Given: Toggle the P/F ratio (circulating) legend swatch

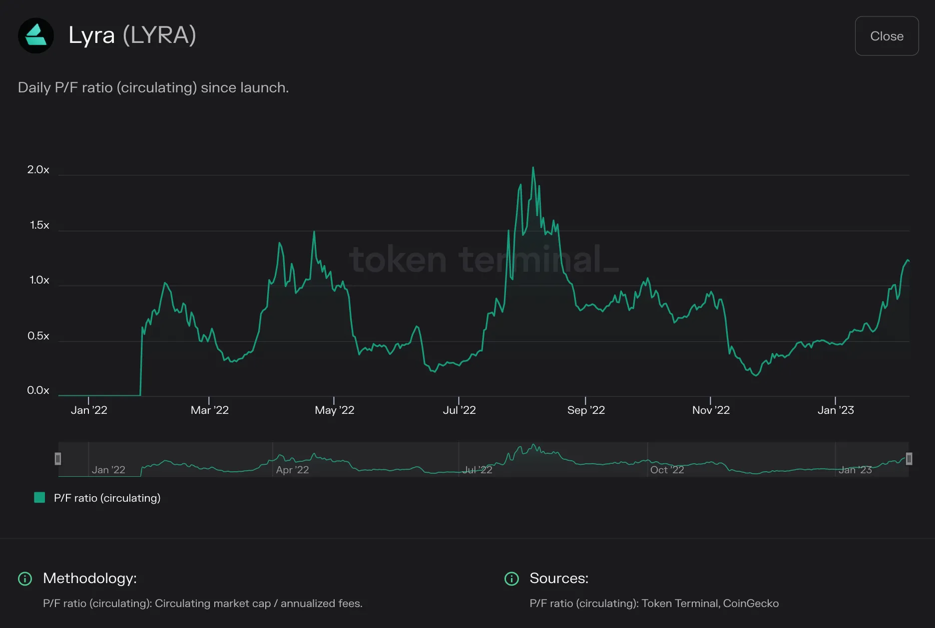Looking at the screenshot, I should click(39, 497).
